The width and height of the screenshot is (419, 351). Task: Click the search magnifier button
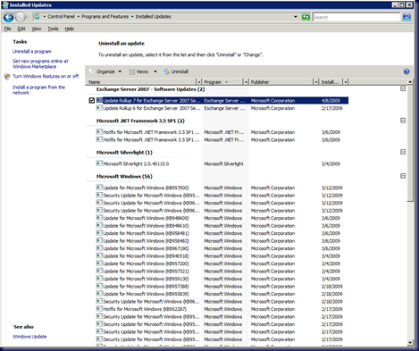[x=406, y=17]
